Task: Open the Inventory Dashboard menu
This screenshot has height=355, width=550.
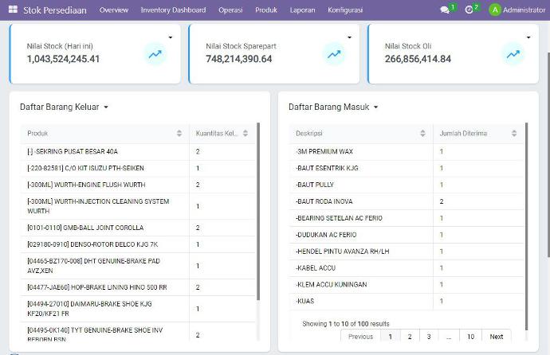Action: 173,10
